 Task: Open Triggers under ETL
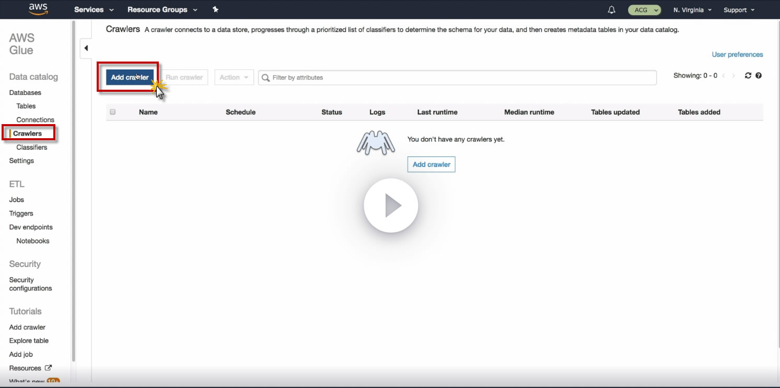[x=21, y=214]
